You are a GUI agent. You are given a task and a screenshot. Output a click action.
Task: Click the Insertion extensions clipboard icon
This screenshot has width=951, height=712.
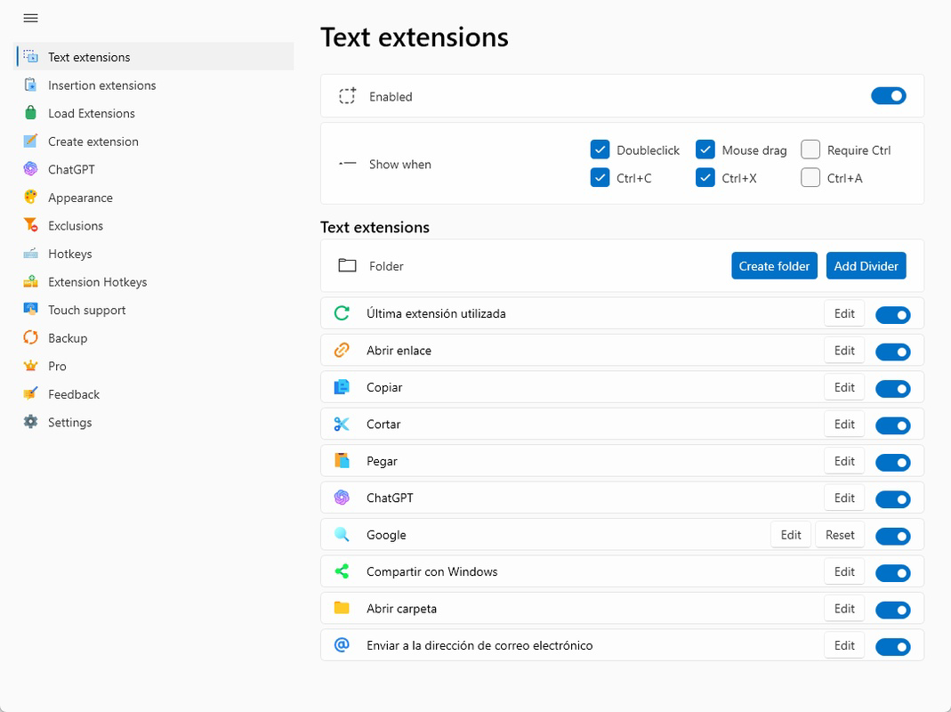coord(30,85)
